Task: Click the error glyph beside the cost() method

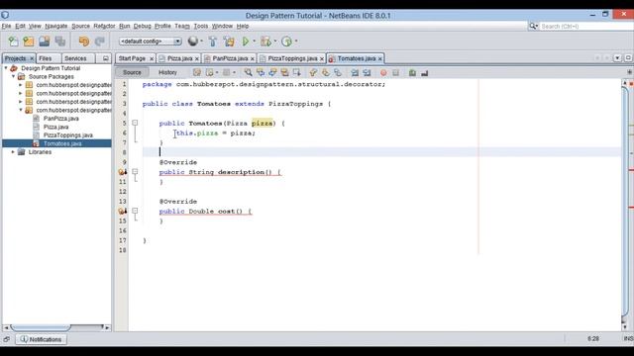Action: point(122,211)
